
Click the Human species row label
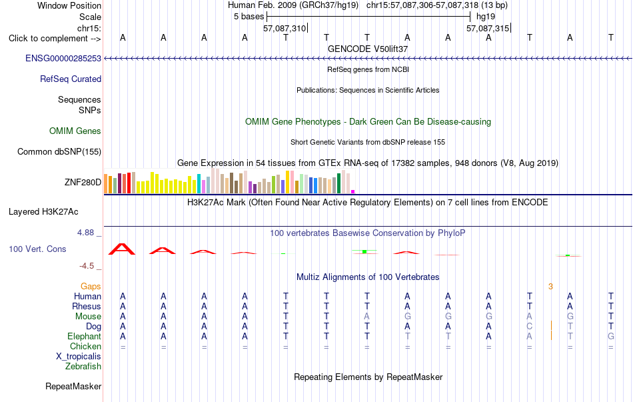[87, 297]
